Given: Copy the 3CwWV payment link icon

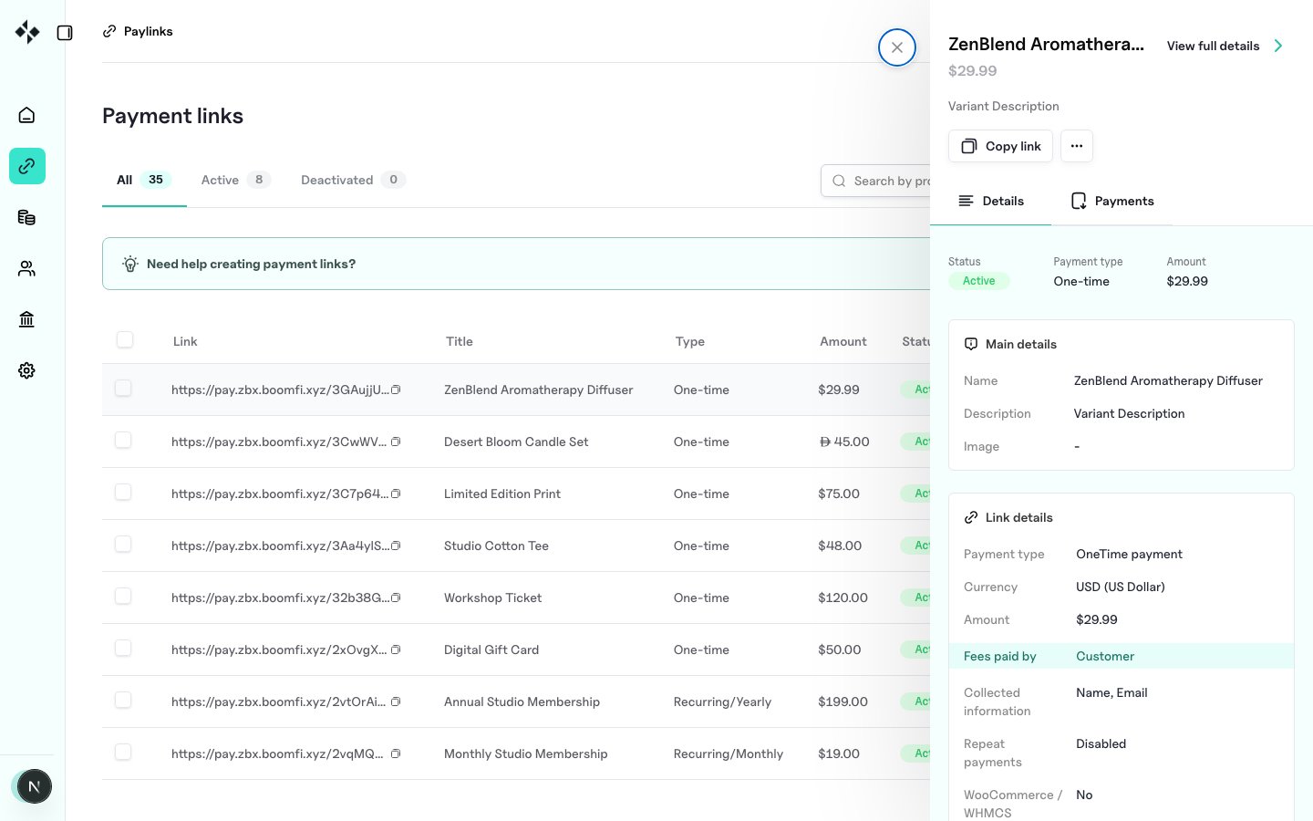Looking at the screenshot, I should (x=396, y=442).
